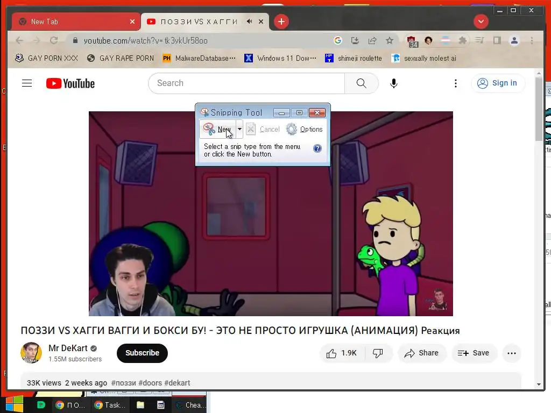Close the New Tab tab
Image resolution: width=551 pixels, height=413 pixels.
[132, 22]
